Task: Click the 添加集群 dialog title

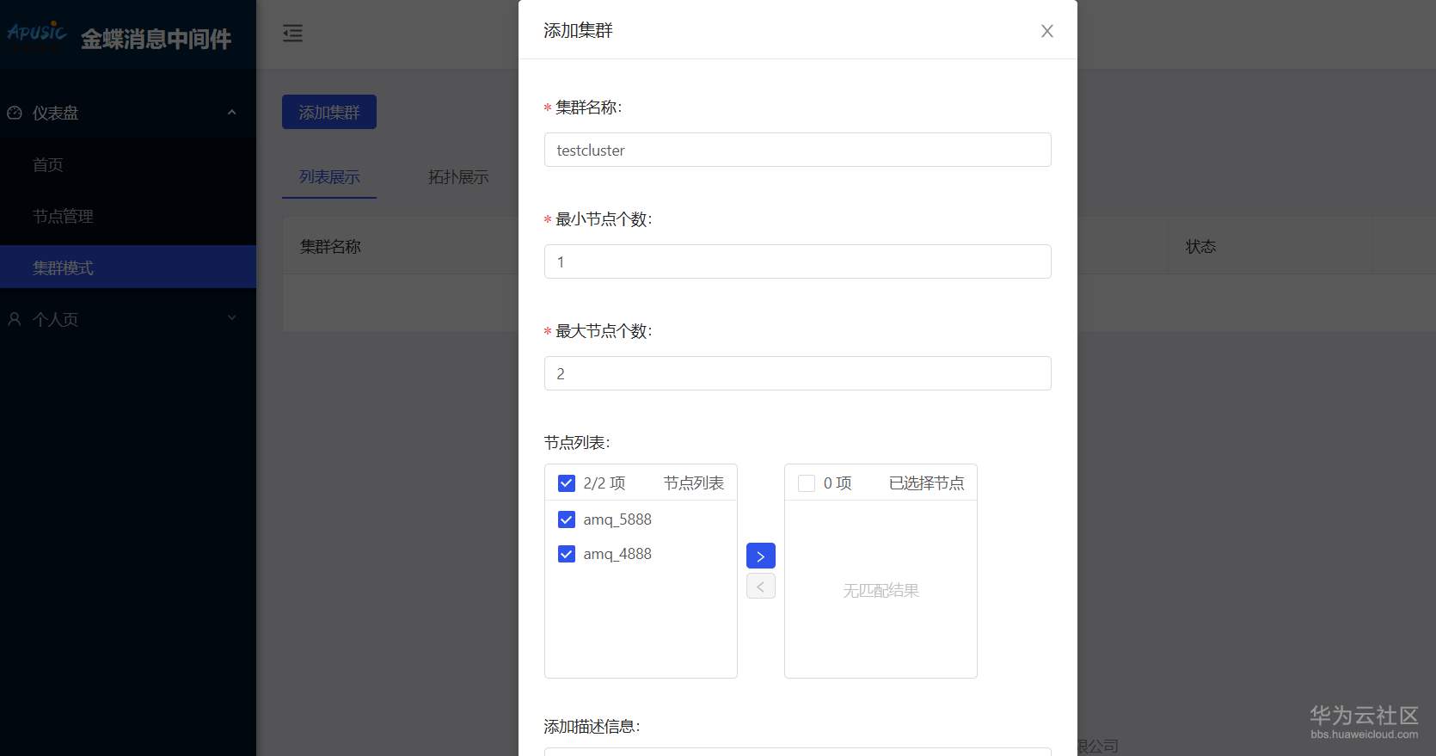Action: click(x=578, y=31)
